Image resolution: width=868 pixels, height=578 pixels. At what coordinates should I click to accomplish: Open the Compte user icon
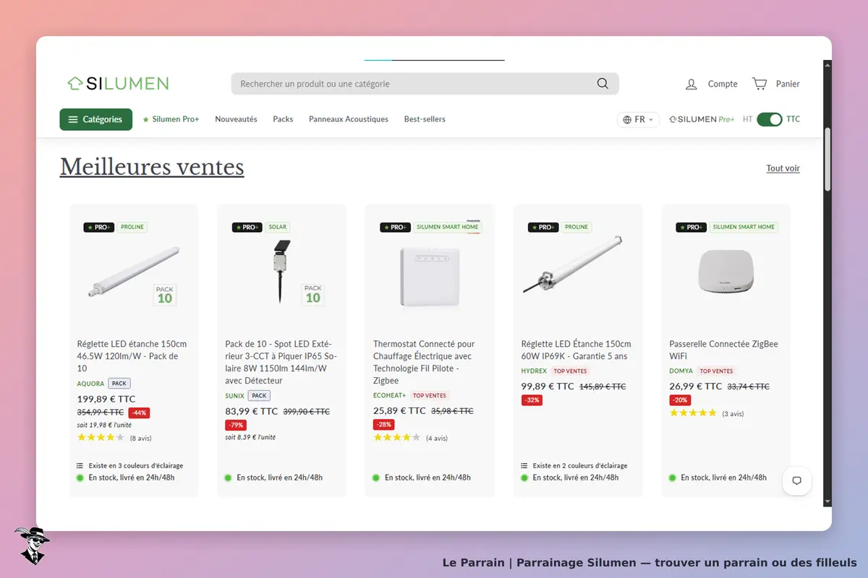692,84
